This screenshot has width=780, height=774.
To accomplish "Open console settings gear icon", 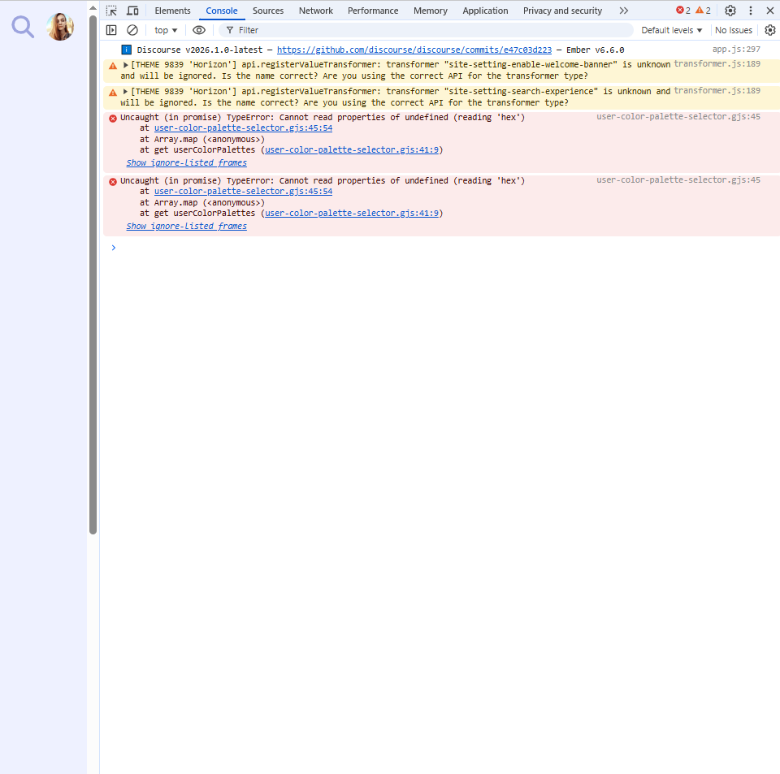I will click(769, 30).
